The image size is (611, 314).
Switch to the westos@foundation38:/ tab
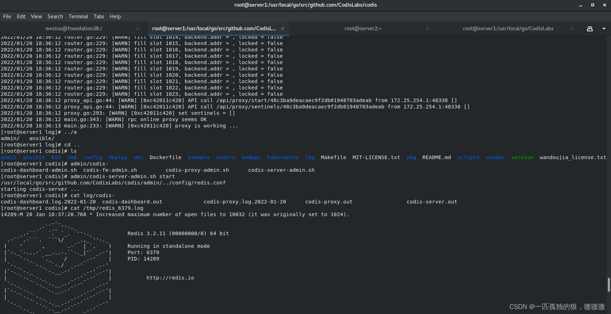[74, 29]
